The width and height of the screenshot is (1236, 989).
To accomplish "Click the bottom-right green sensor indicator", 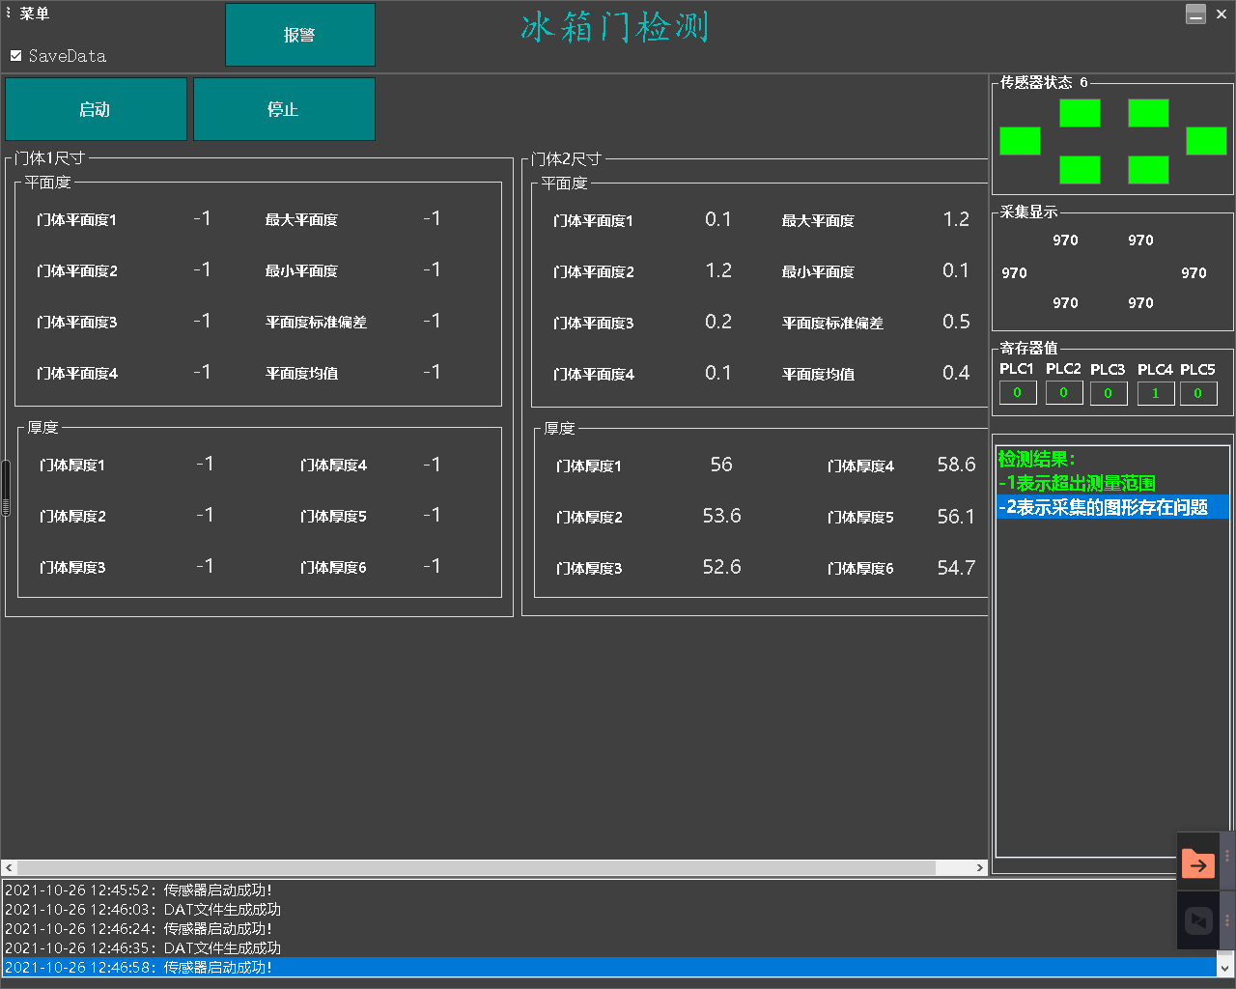I will [x=1148, y=170].
